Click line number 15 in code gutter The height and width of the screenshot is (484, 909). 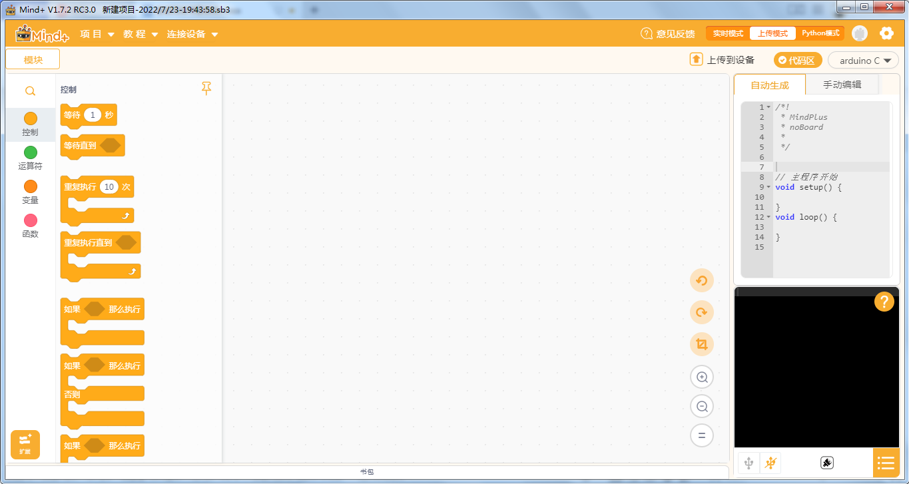coord(759,247)
